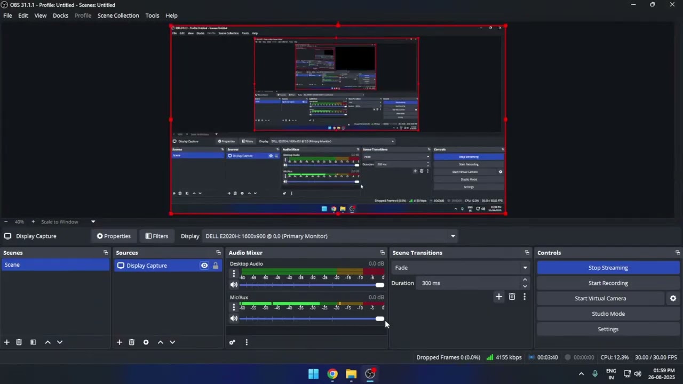Toggle Studio Mode
The height and width of the screenshot is (384, 683).
608,314
